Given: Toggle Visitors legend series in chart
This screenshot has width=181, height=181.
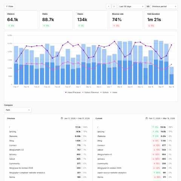Looking at the screenshot, I should click(x=104, y=92).
